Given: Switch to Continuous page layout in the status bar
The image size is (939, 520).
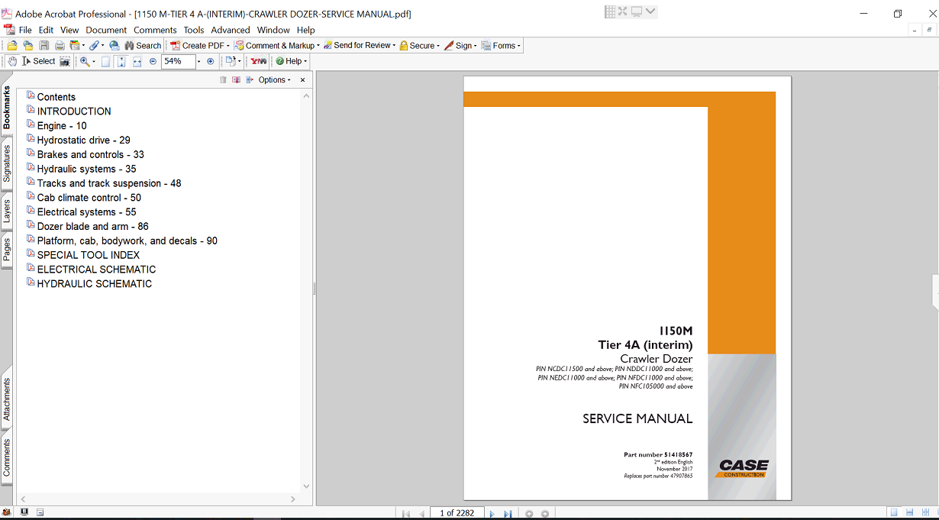Looking at the screenshot, I should pyautogui.click(x=909, y=512).
